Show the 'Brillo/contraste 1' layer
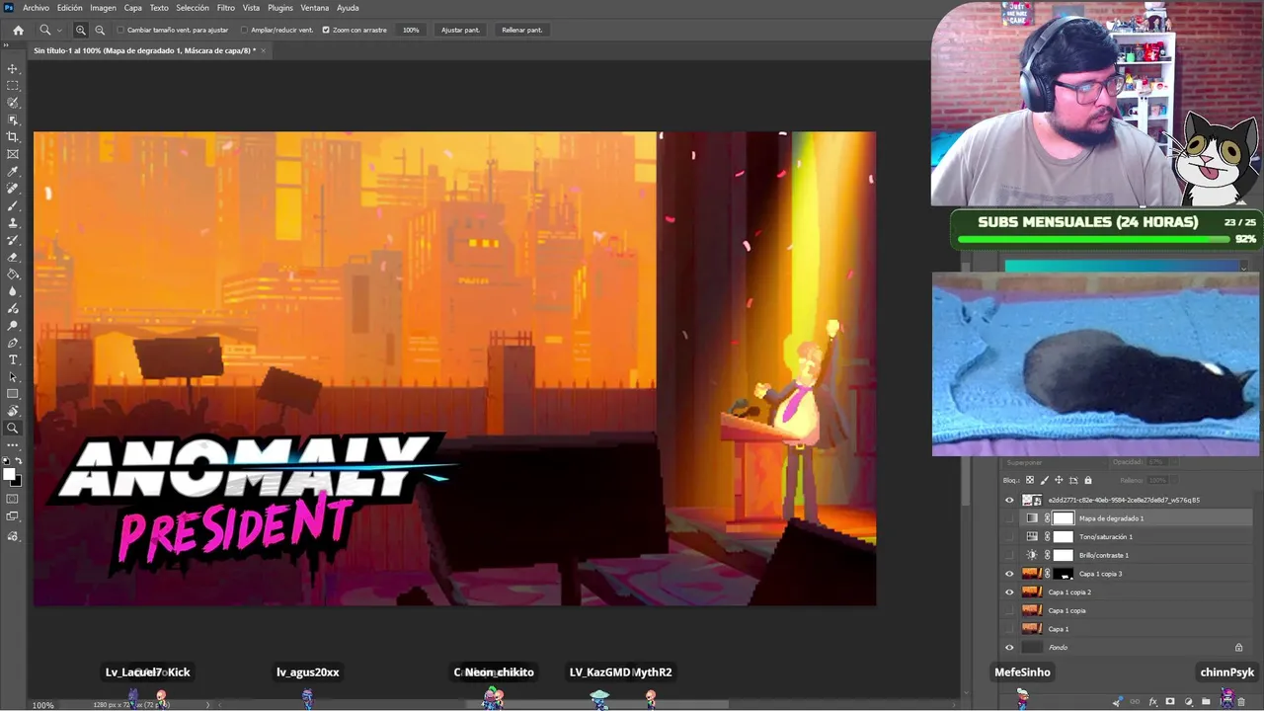The width and height of the screenshot is (1264, 711). pos(1009,555)
